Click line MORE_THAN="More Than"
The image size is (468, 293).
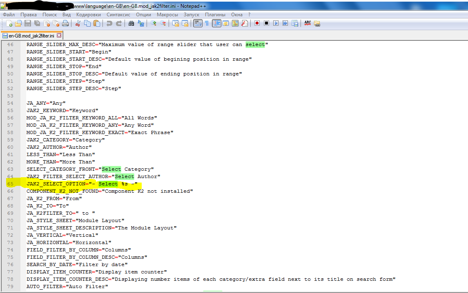pos(60,162)
